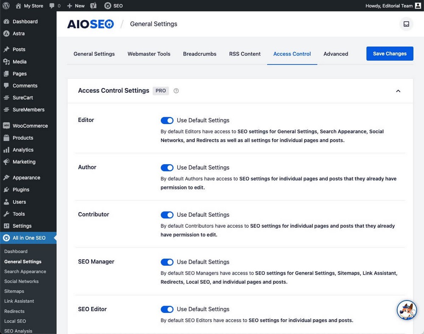This screenshot has width=424, height=334.
Task: Toggle Use Default Settings for Editor
Action: pos(167,120)
